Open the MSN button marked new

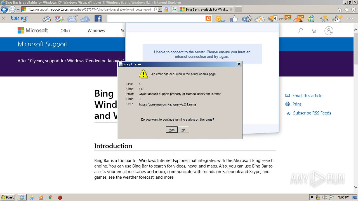pyautogui.click(x=285, y=18)
